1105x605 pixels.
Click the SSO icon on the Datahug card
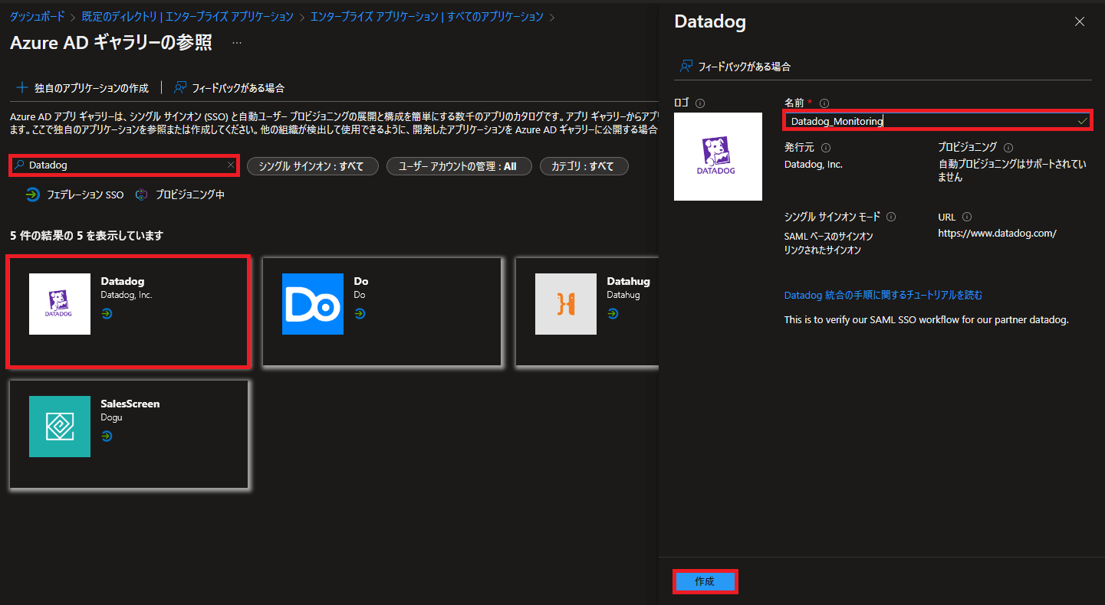tap(613, 314)
